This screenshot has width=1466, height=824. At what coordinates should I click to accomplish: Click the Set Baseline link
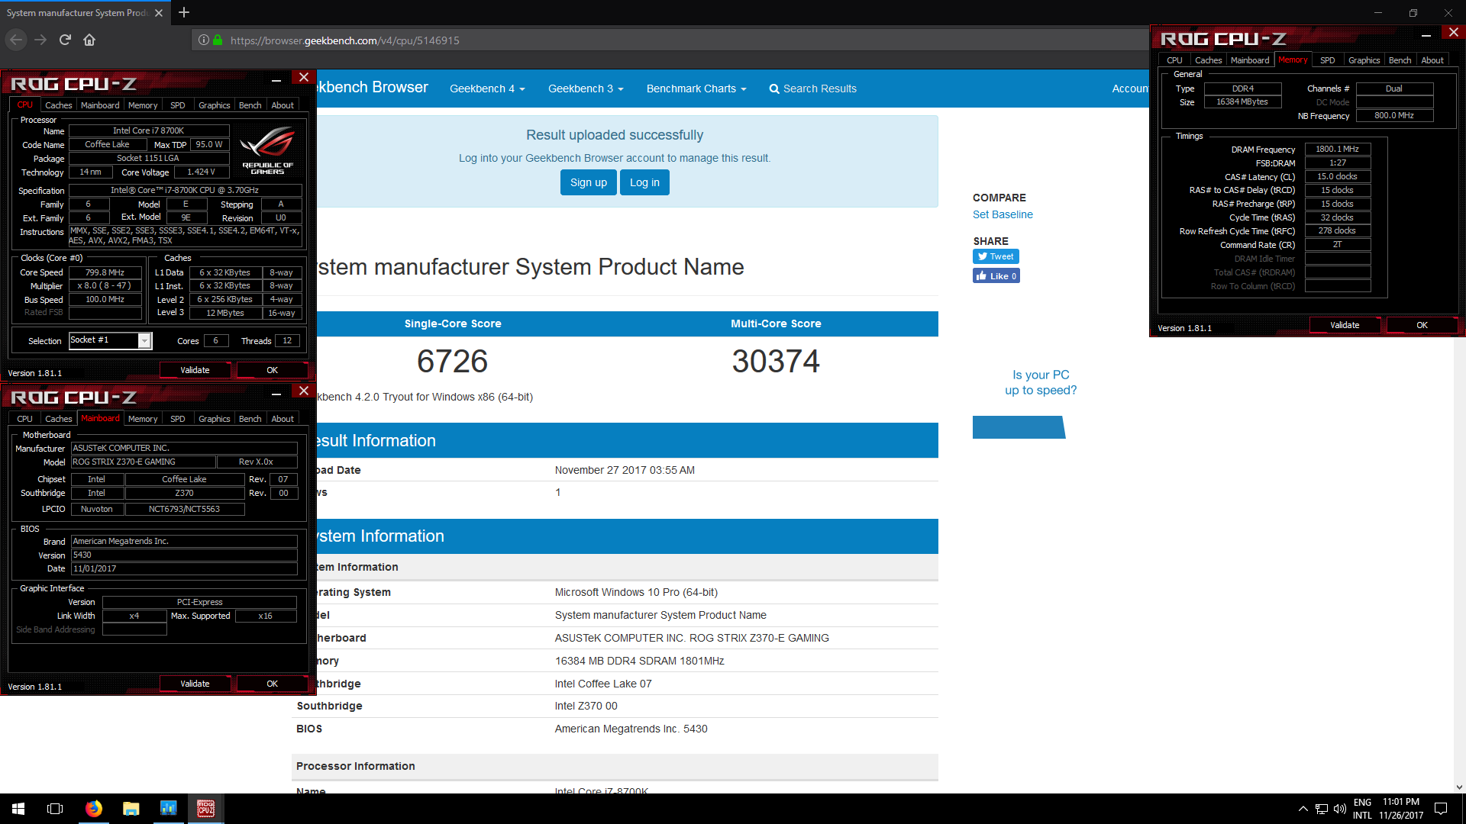coord(1003,214)
